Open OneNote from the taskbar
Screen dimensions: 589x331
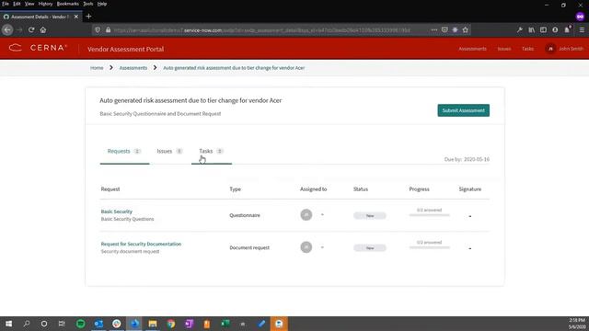(x=189, y=324)
